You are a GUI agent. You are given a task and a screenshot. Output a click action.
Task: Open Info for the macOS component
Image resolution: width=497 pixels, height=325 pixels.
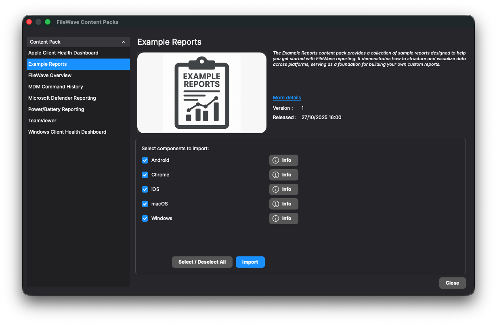(283, 204)
